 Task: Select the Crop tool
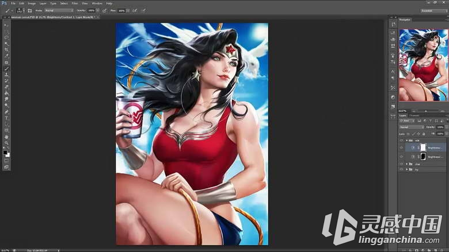[x=6, y=50]
